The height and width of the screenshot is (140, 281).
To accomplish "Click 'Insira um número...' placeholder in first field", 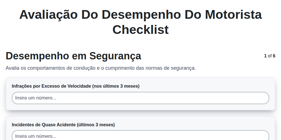I will 36,98.
